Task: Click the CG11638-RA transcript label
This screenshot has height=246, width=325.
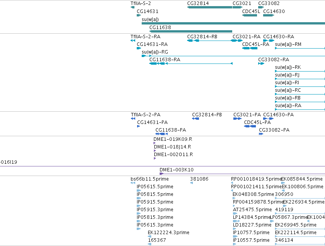Action: coord(165,60)
